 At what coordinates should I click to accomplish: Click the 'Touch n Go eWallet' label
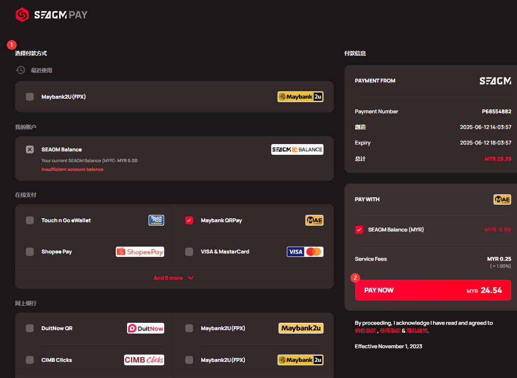66,220
